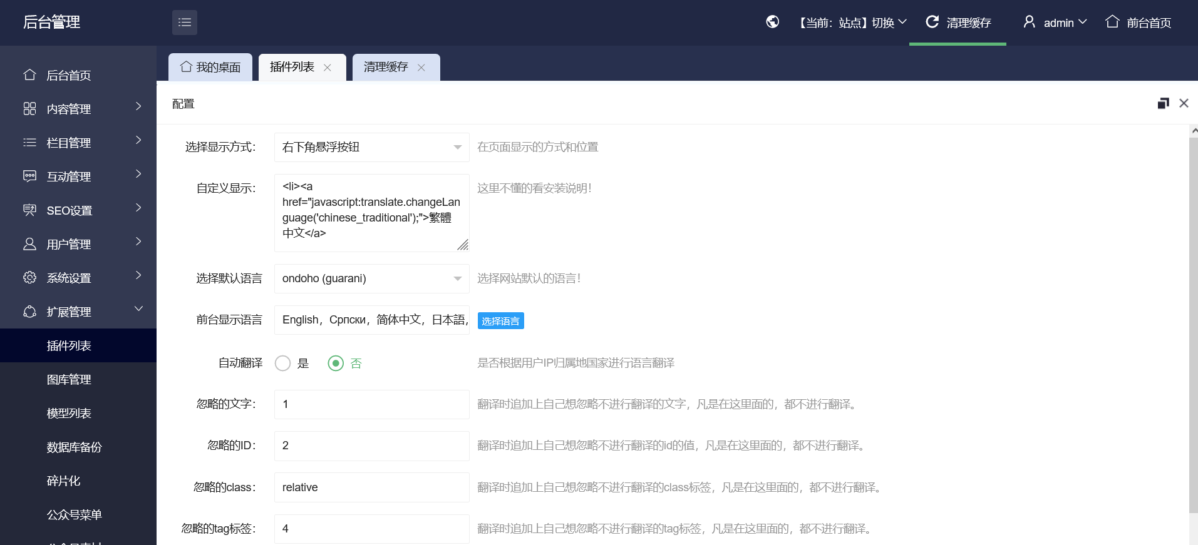Click the dialog vertical scrollbar
1198x545 pixels.
pyautogui.click(x=1194, y=325)
